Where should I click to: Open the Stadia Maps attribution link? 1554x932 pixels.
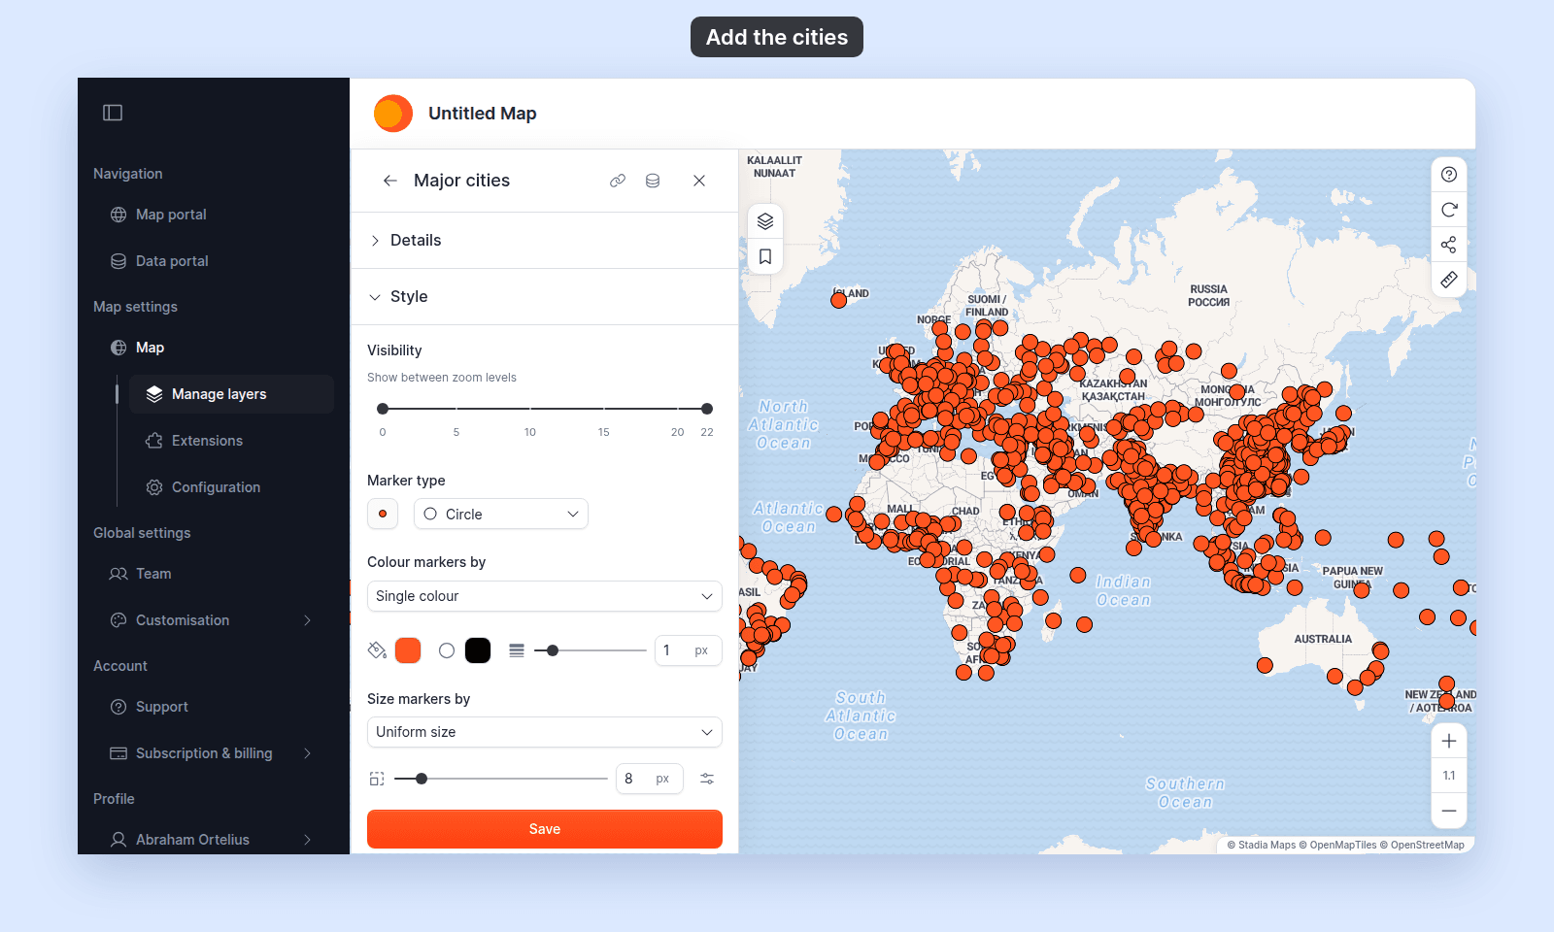pyautogui.click(x=1262, y=846)
